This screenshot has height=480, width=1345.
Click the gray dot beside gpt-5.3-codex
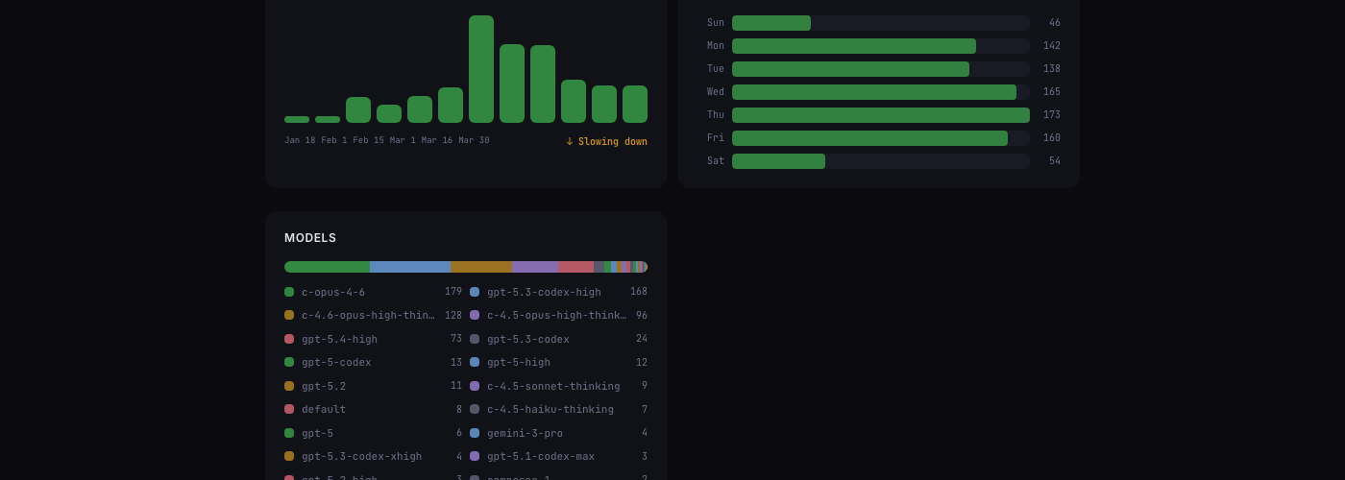point(475,339)
